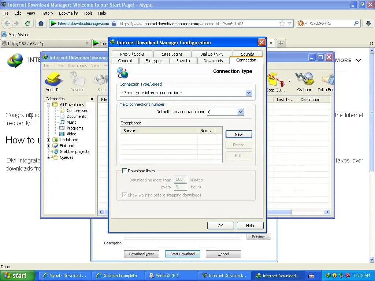Click the browser Home icon
This screenshot has height=281, width=375.
coord(41,23)
